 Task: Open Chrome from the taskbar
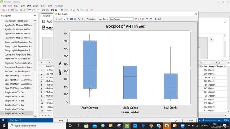(x=151, y=126)
